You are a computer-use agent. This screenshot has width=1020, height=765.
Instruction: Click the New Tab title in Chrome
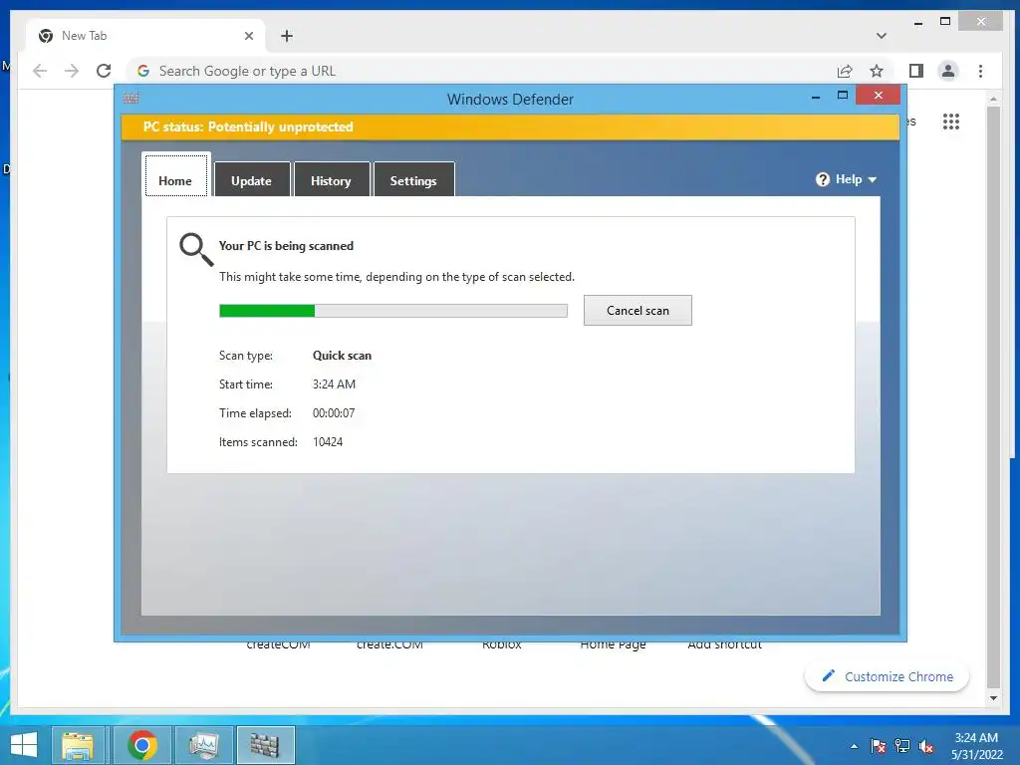coord(84,36)
